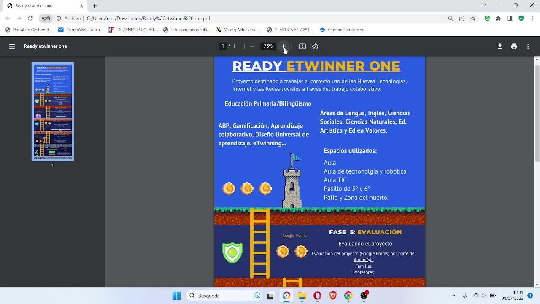The width and height of the screenshot is (540, 304).
Task: Open the browser main menu
Action: tap(532, 19)
